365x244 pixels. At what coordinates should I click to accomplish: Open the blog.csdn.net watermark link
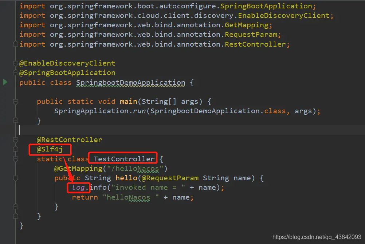(317, 237)
